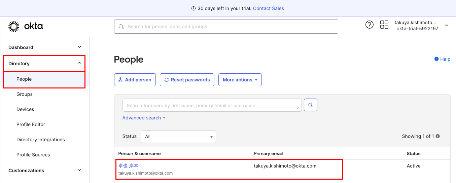Click the Okta logo in header
Viewport: 456px width, 183px height.
(26, 26)
